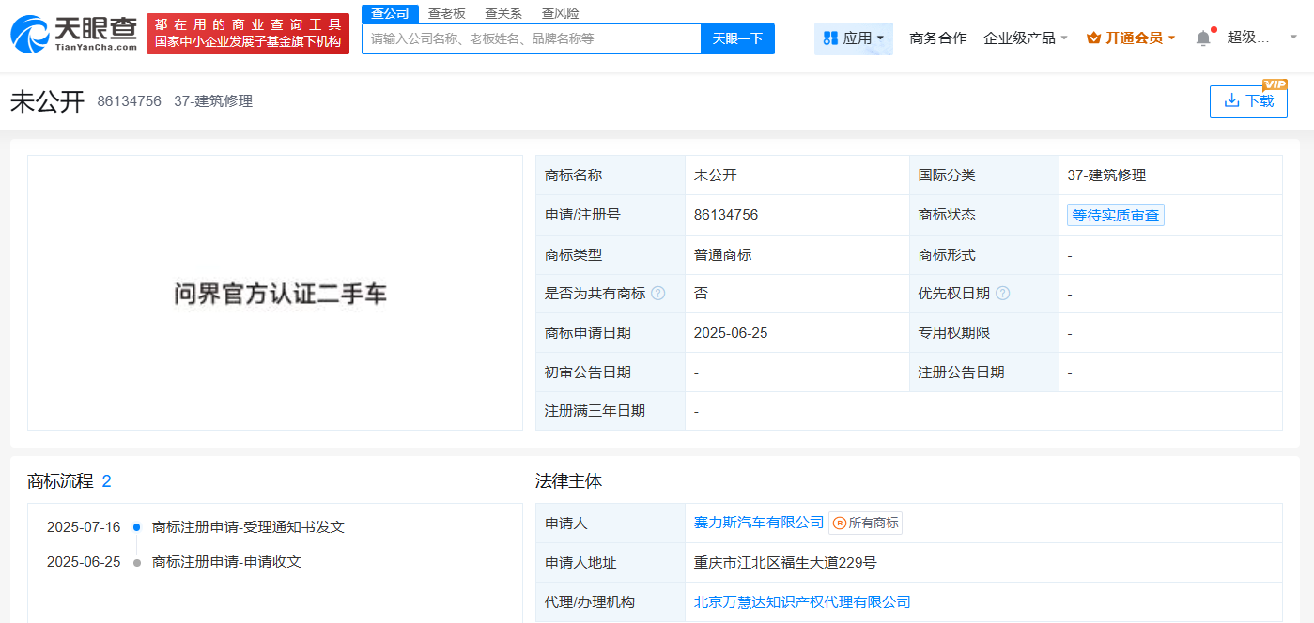Open the notification bell icon
The image size is (1314, 623).
click(x=1203, y=38)
